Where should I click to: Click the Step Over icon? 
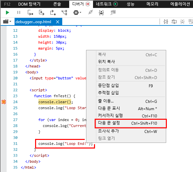pyautogui.click(x=42, y=13)
